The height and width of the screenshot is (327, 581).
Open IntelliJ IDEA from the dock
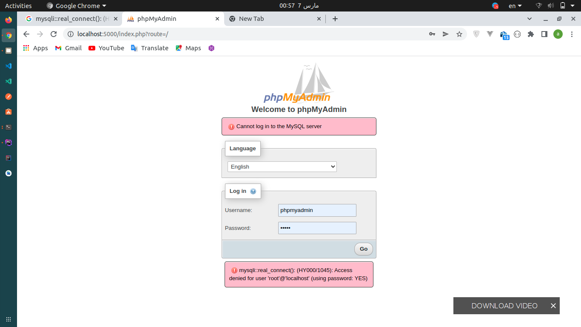[x=9, y=158]
